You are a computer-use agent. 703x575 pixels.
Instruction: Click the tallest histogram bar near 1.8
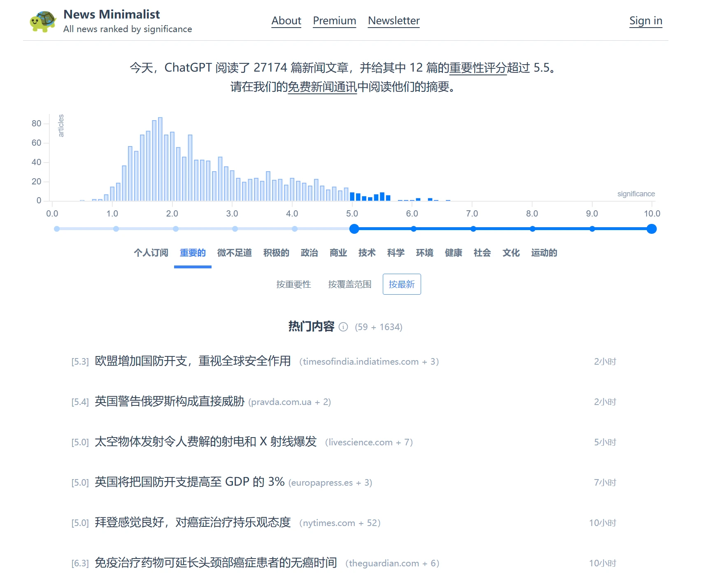[x=160, y=159]
